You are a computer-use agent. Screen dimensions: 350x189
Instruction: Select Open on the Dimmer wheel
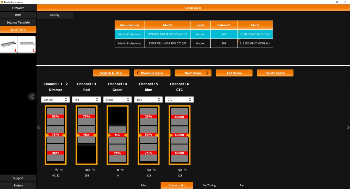pos(55,153)
